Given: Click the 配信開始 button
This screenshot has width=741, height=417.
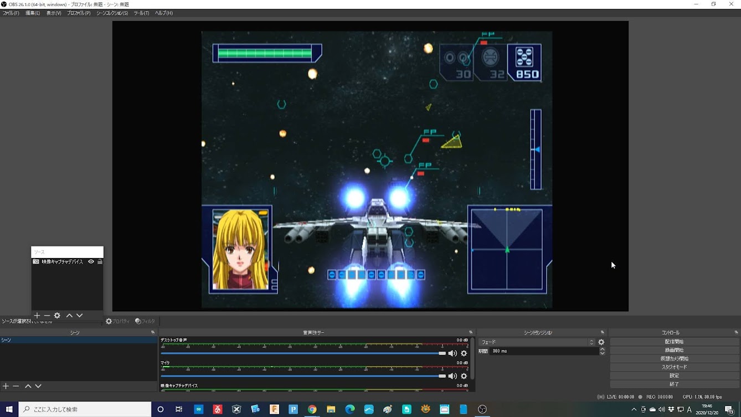Looking at the screenshot, I should [675, 342].
